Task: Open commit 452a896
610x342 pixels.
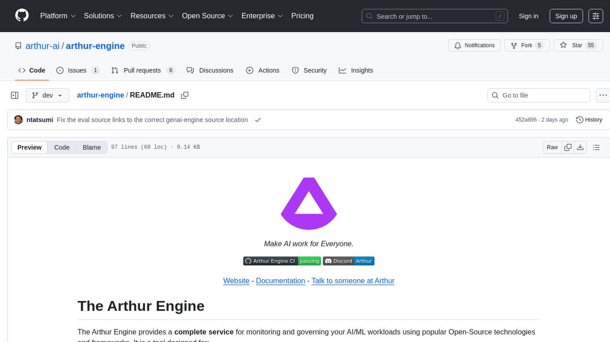Action: 526,120
